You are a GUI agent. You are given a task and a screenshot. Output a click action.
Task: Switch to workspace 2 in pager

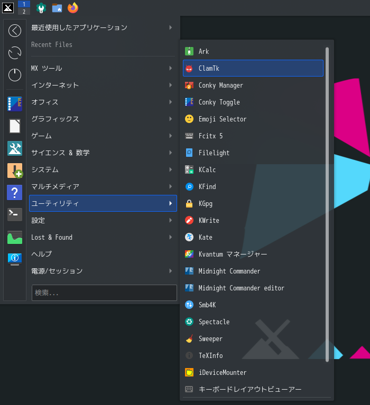[24, 12]
